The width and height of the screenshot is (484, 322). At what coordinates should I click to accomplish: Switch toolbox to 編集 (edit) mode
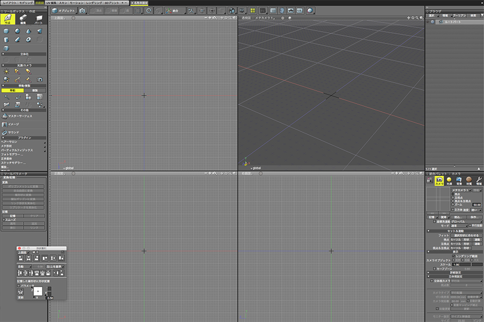[x=24, y=19]
